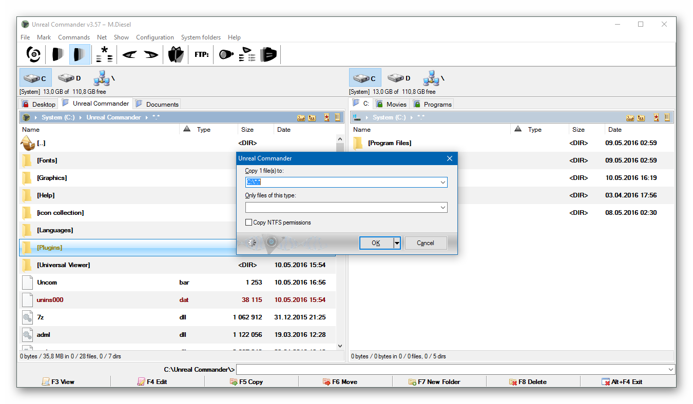Click left panel scrollbar up arrow
Viewport: 693px width, 404px height.
[340, 138]
